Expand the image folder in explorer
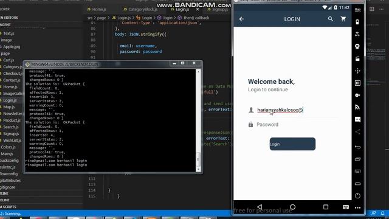 point(6,40)
